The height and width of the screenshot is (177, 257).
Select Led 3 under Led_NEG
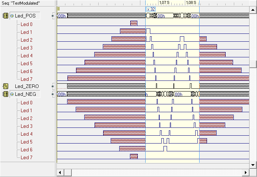coord(26,126)
